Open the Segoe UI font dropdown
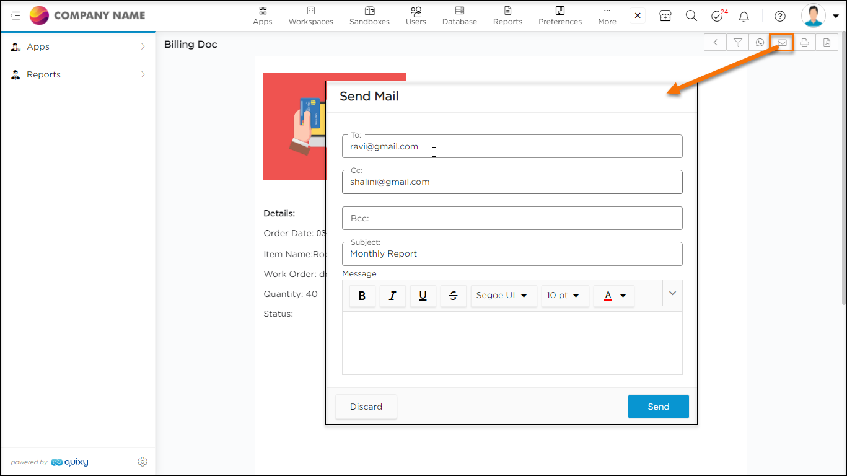847x476 pixels. point(502,296)
